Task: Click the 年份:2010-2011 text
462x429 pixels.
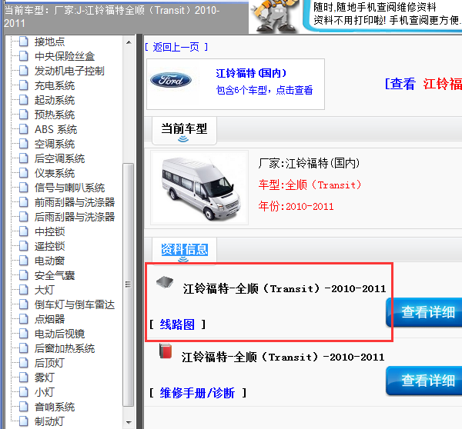Action: 296,206
